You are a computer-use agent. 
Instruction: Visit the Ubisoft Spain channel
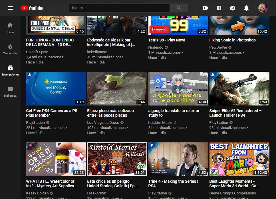37,52
